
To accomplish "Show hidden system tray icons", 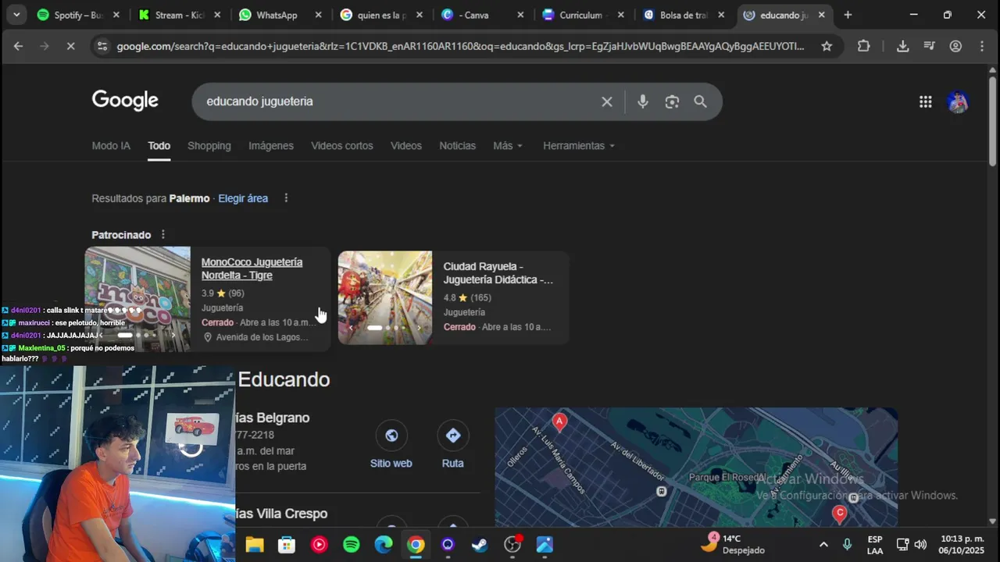I will [x=823, y=545].
